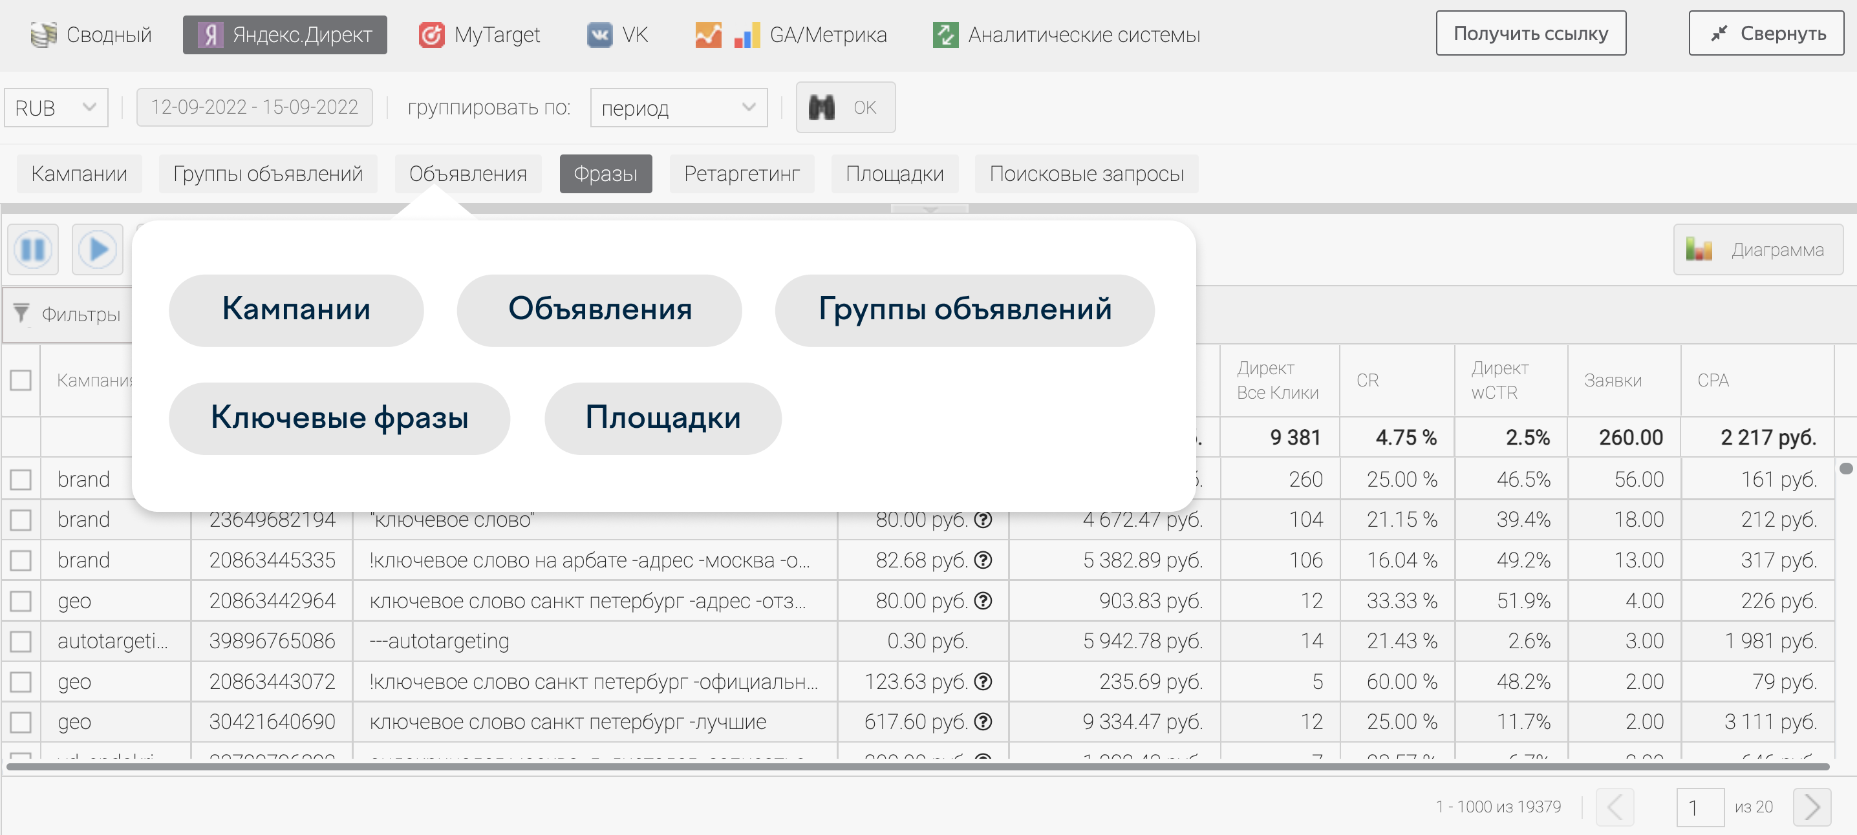This screenshot has width=1857, height=835.
Task: Click the play icon button
Action: [x=98, y=250]
